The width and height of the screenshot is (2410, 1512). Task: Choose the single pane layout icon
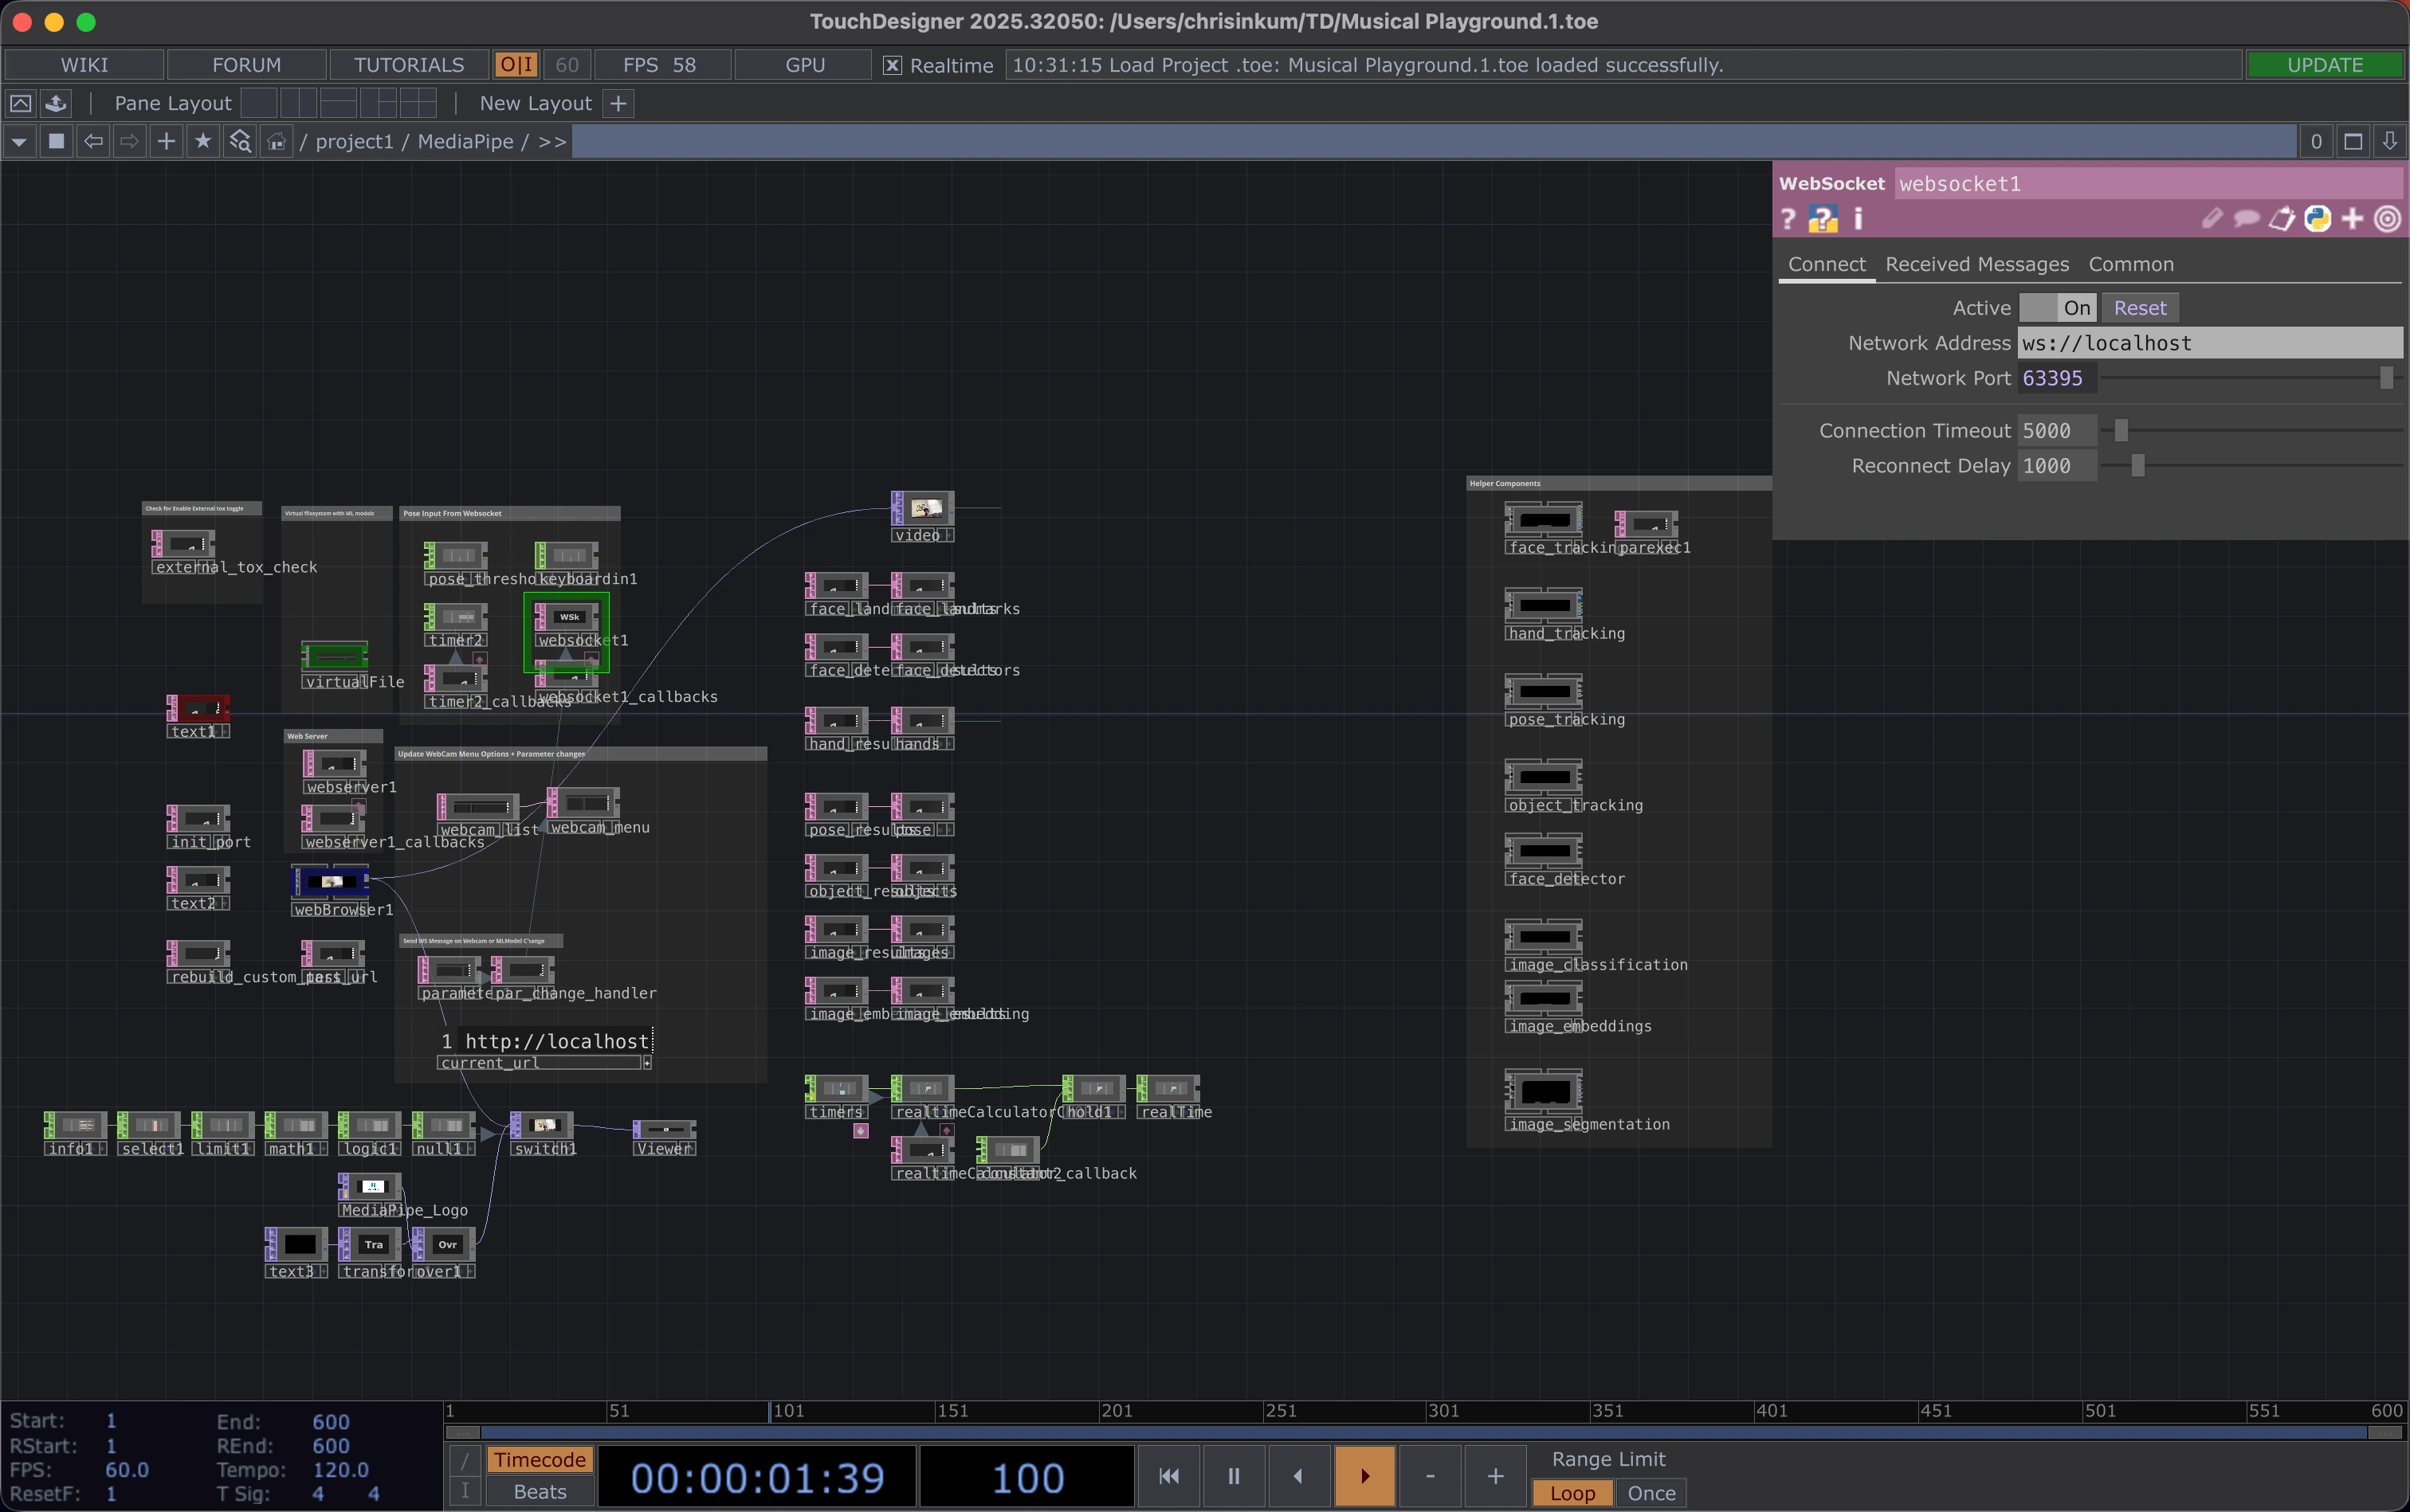(x=259, y=103)
